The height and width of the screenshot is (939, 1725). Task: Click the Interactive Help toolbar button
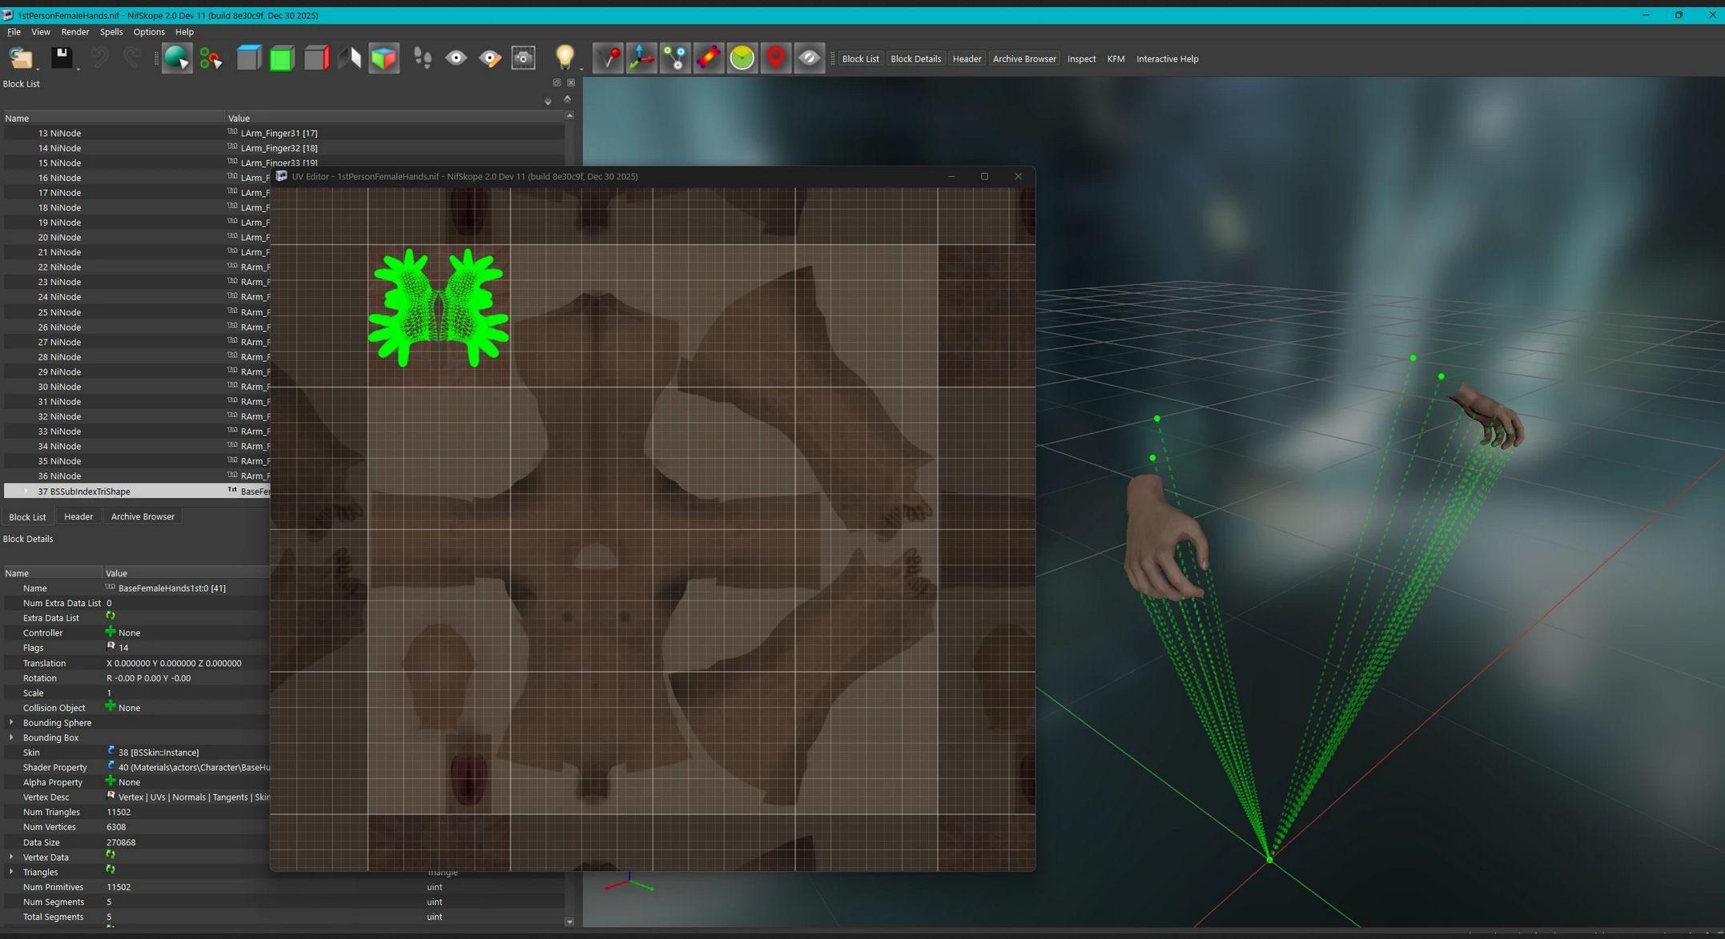tap(1166, 58)
